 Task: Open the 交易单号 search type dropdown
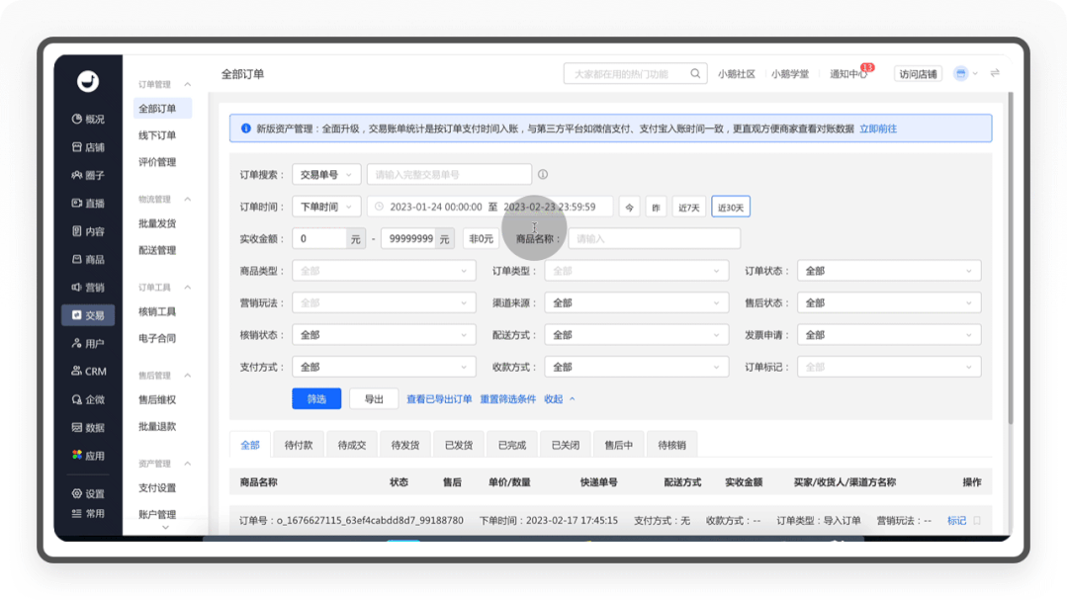pos(325,175)
